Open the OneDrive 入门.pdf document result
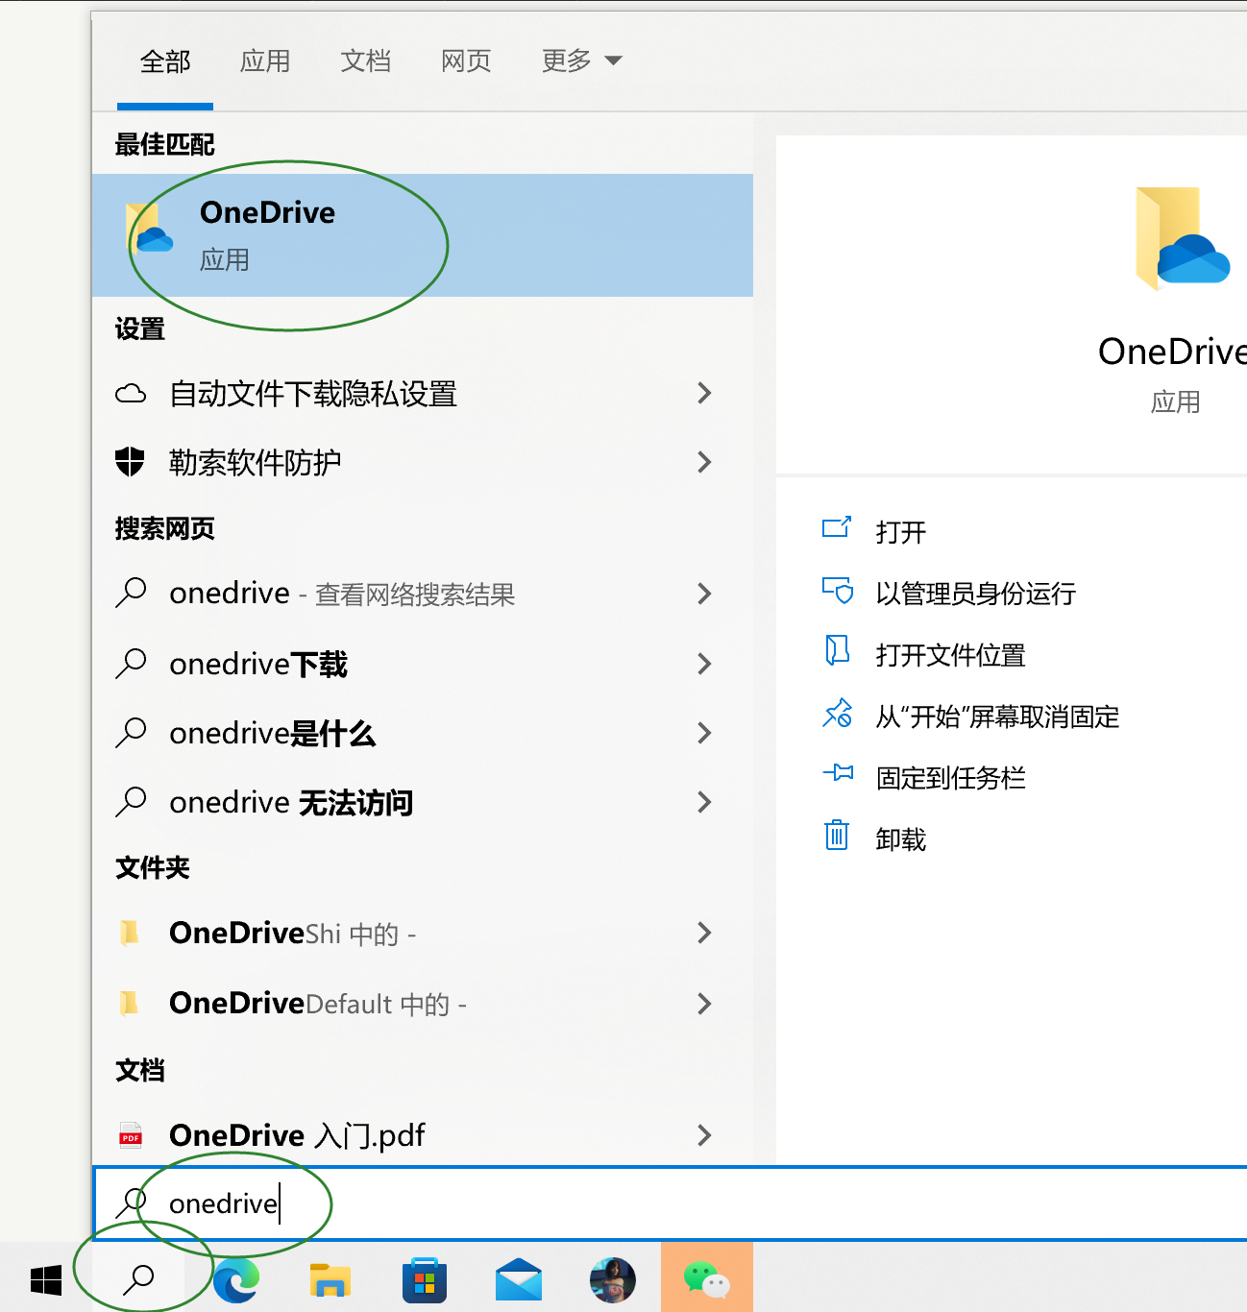The height and width of the screenshot is (1312, 1247). pos(297,1134)
